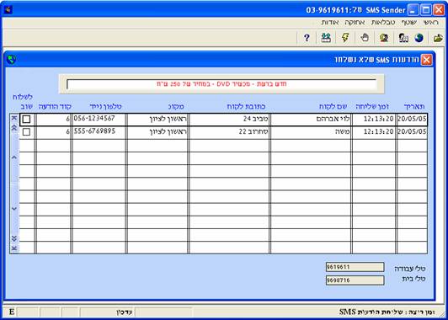Click the blue globe toolbar icon

click(419, 38)
